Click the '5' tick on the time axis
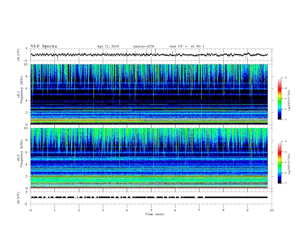This screenshot has height=236, width=306. tap(151, 210)
